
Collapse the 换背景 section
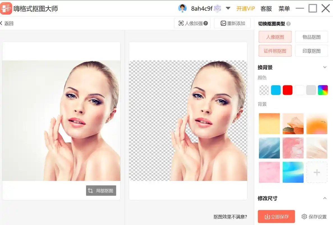click(325, 67)
